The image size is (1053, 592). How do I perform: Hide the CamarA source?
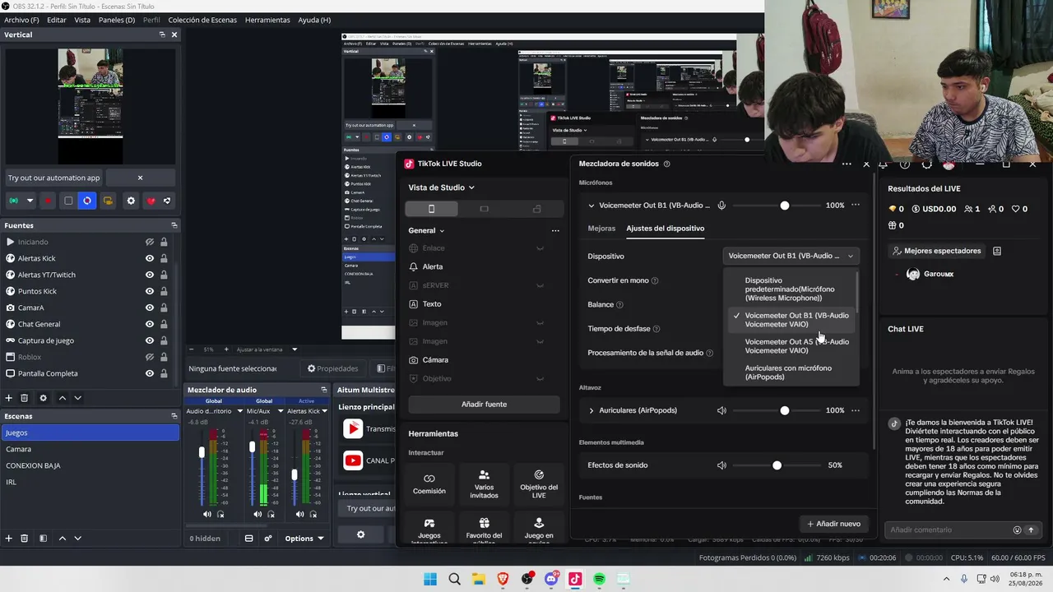150,308
